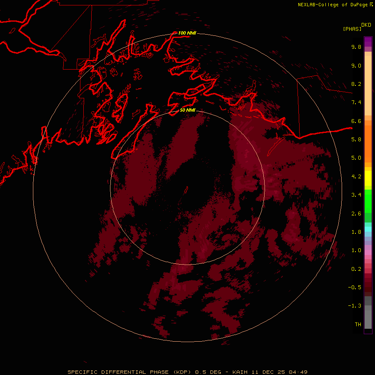
Task: Pick the cyan band on the color scale
Action: click(368, 229)
